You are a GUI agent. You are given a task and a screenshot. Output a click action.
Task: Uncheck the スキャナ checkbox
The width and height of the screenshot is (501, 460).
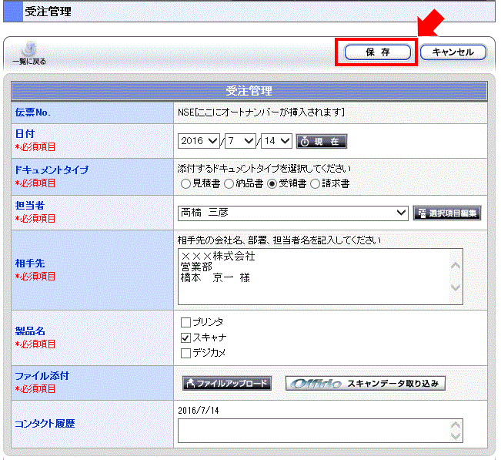tap(185, 337)
